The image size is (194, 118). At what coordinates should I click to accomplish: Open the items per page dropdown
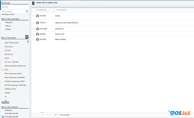coord(56,115)
